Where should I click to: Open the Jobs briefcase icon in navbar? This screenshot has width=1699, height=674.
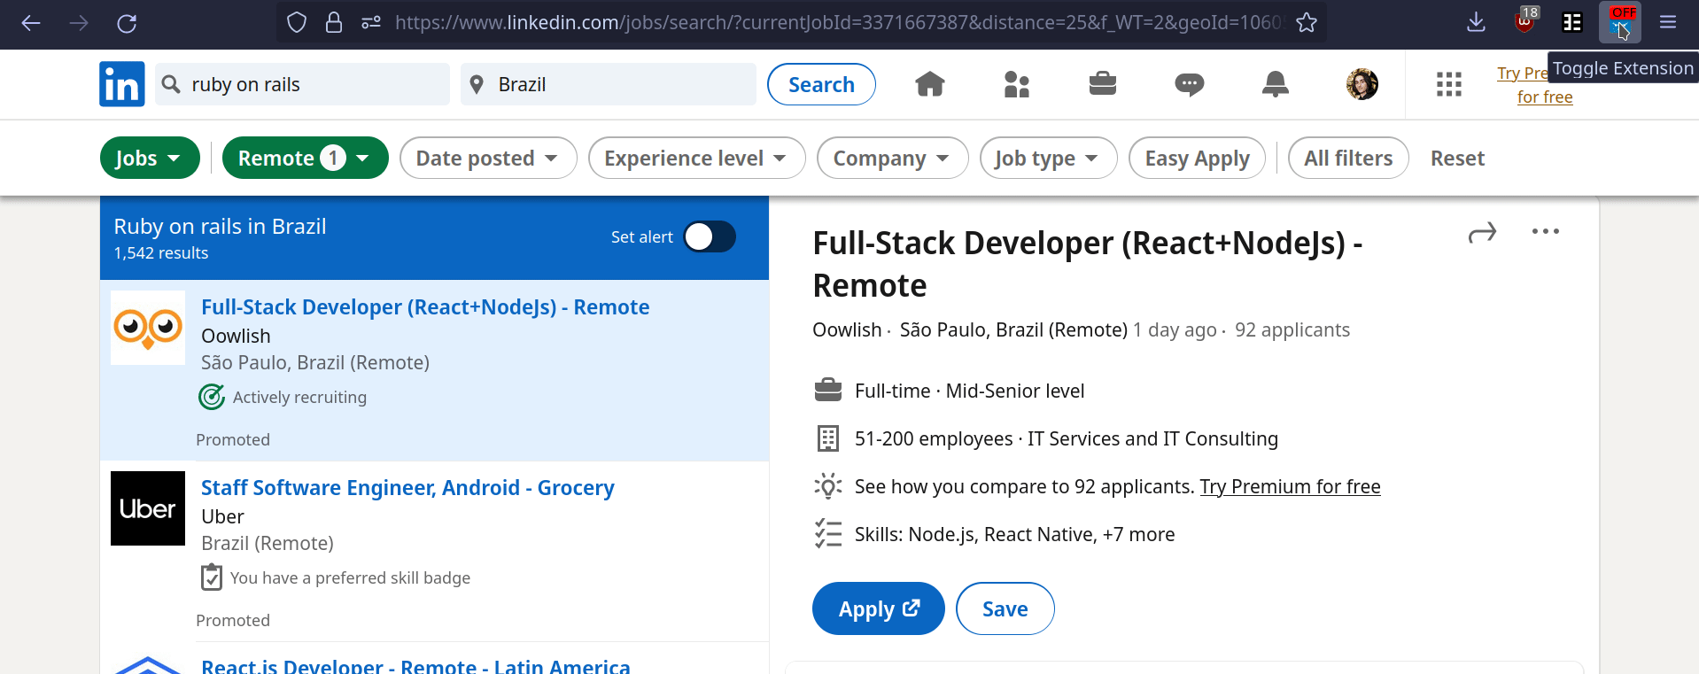pos(1103,84)
